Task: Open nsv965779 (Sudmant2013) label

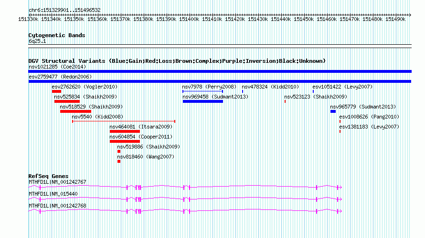Action: coord(363,107)
